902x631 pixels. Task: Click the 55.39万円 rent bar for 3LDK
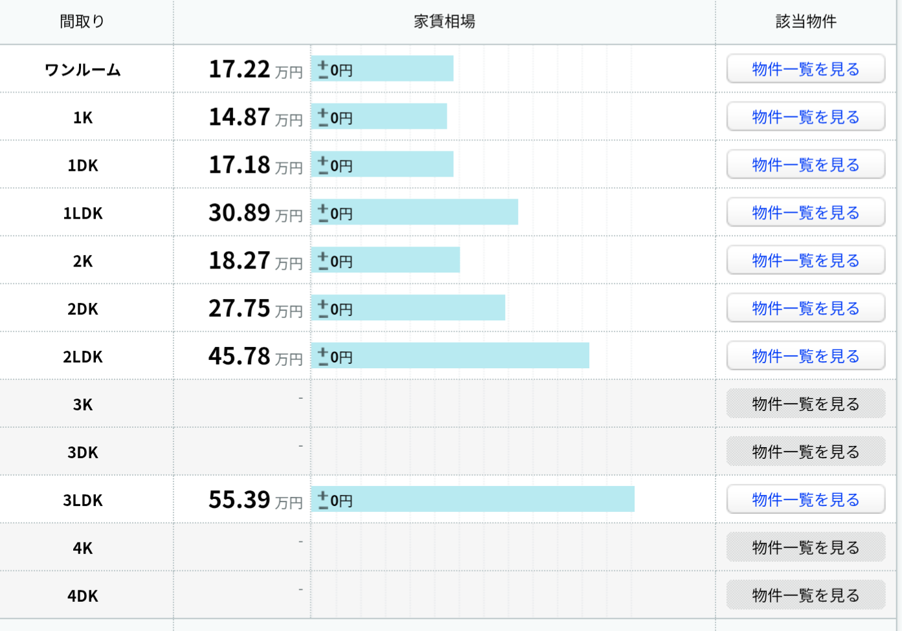(x=473, y=500)
